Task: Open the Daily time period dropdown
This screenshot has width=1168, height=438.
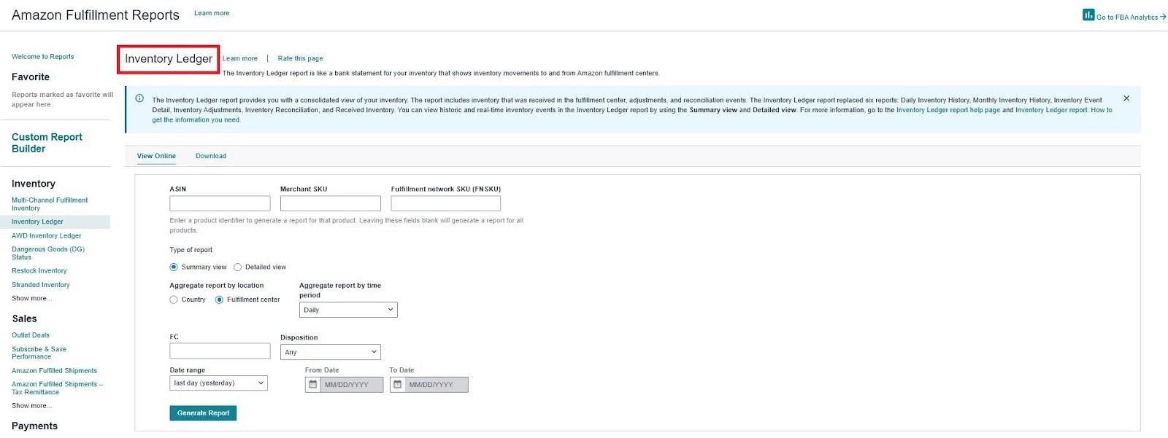Action: (348, 310)
